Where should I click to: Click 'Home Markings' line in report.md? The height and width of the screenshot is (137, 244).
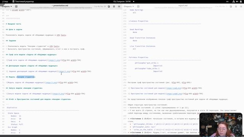pos(136,10)
